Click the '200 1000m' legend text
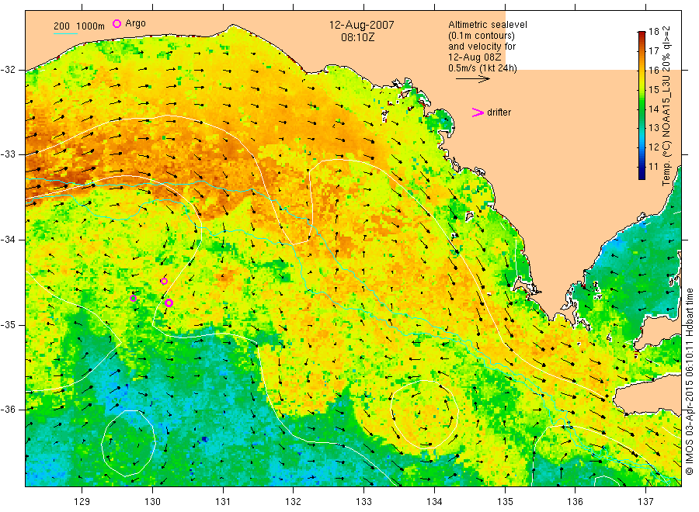 click(79, 26)
